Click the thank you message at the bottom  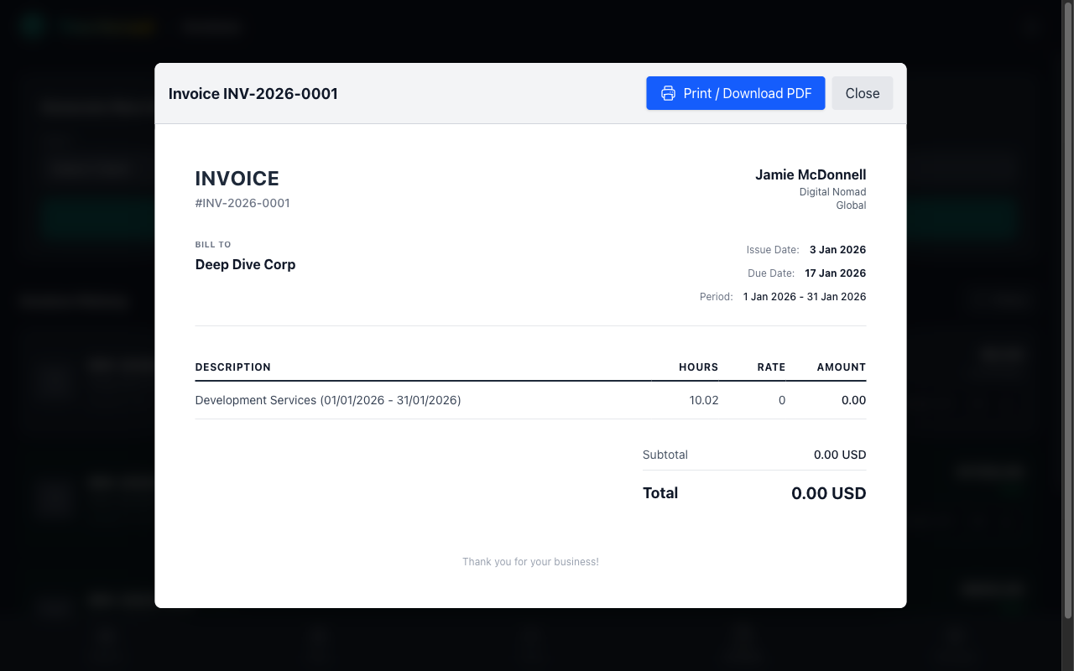[x=530, y=561]
